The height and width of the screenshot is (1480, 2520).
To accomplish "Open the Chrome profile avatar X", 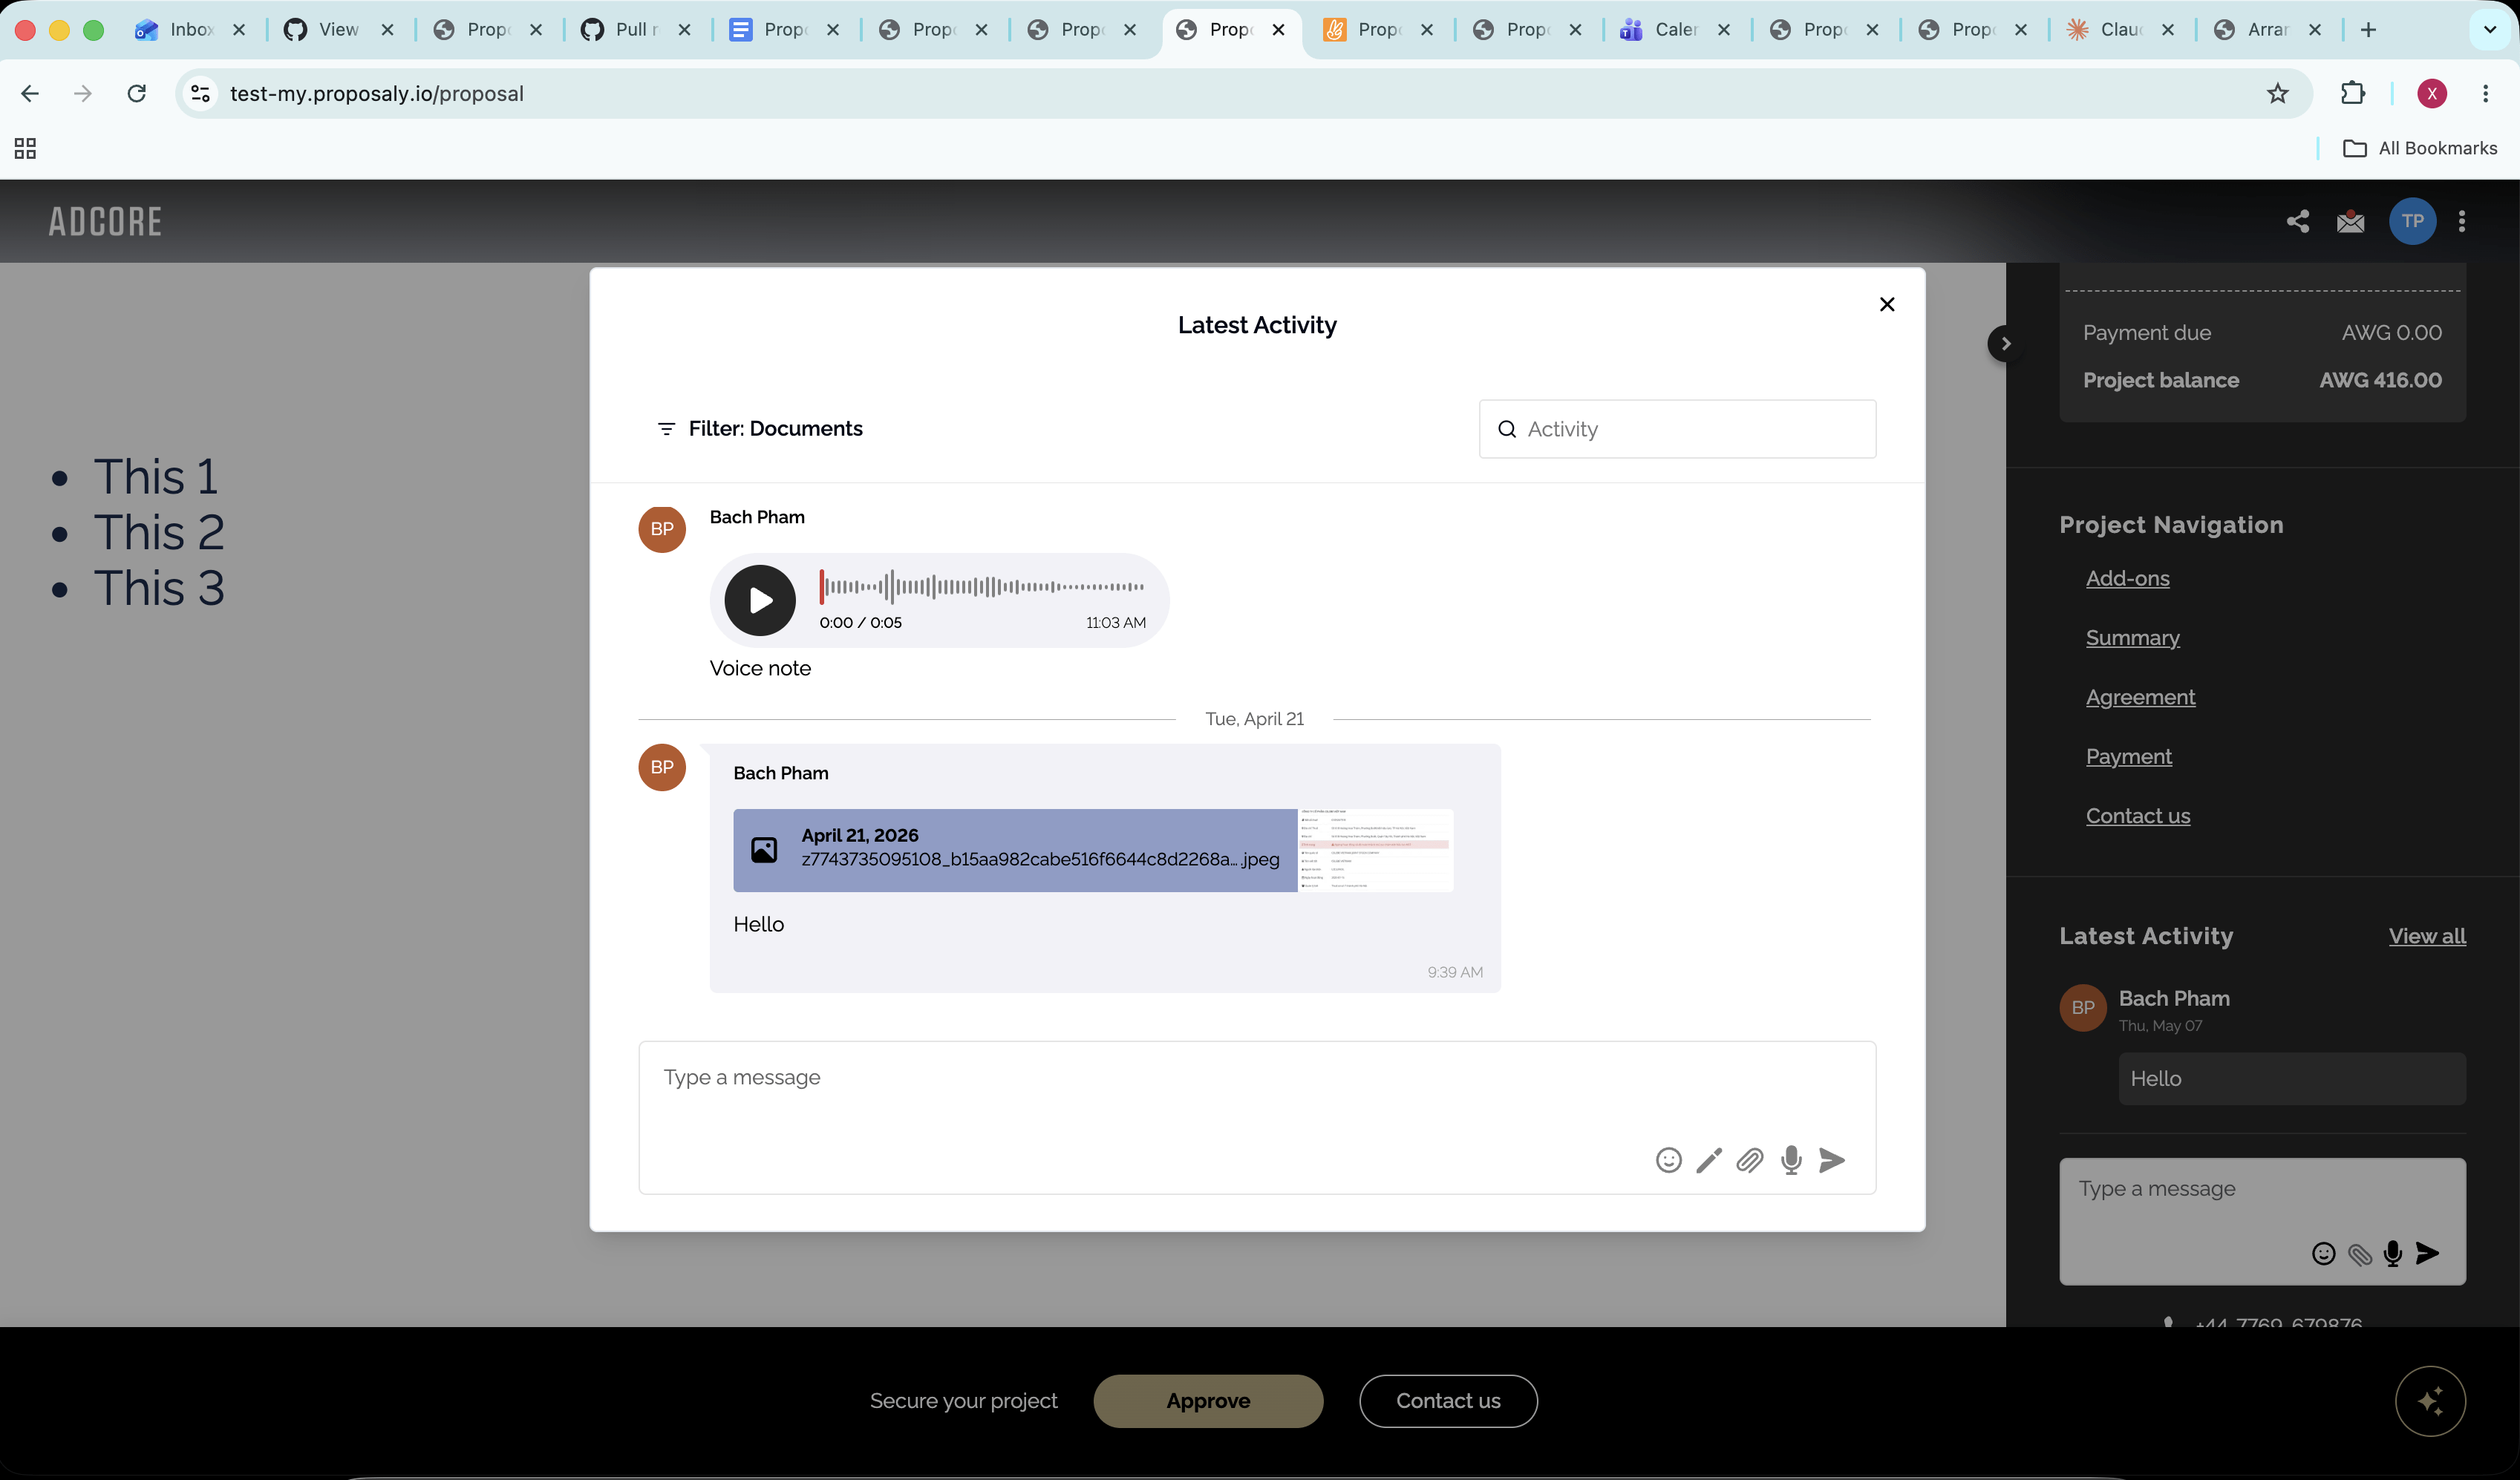I will coord(2432,94).
